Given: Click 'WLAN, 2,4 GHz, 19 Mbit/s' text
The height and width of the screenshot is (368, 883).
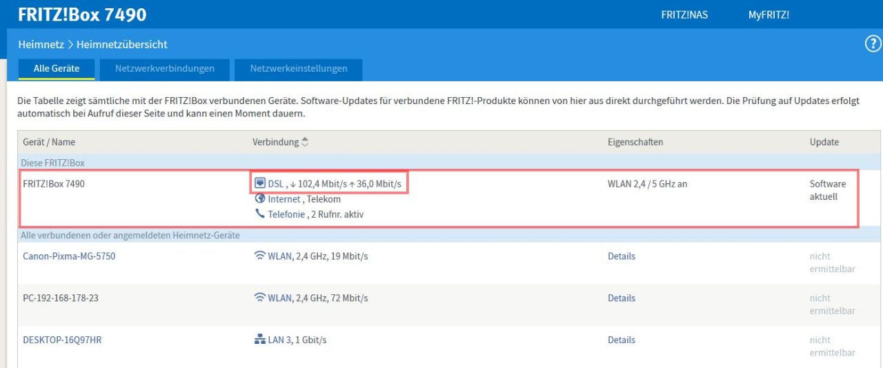Looking at the screenshot, I should pyautogui.click(x=318, y=256).
